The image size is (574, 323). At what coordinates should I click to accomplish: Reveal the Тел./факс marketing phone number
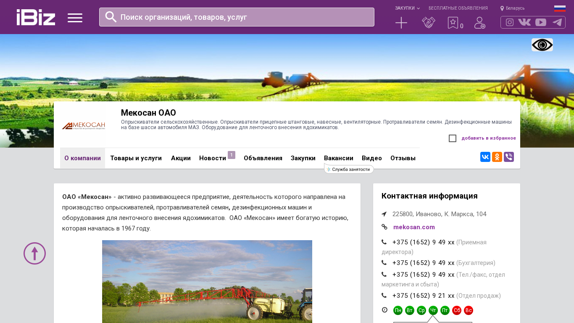tap(424, 275)
